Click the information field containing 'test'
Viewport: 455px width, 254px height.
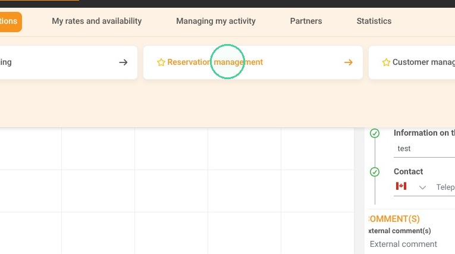[x=424, y=149]
